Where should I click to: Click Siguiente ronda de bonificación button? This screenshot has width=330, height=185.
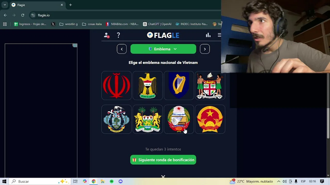pyautogui.click(x=163, y=160)
